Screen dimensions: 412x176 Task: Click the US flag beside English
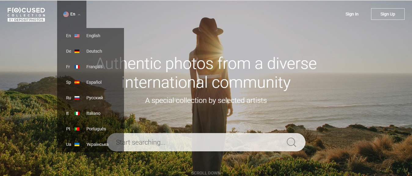tap(77, 36)
